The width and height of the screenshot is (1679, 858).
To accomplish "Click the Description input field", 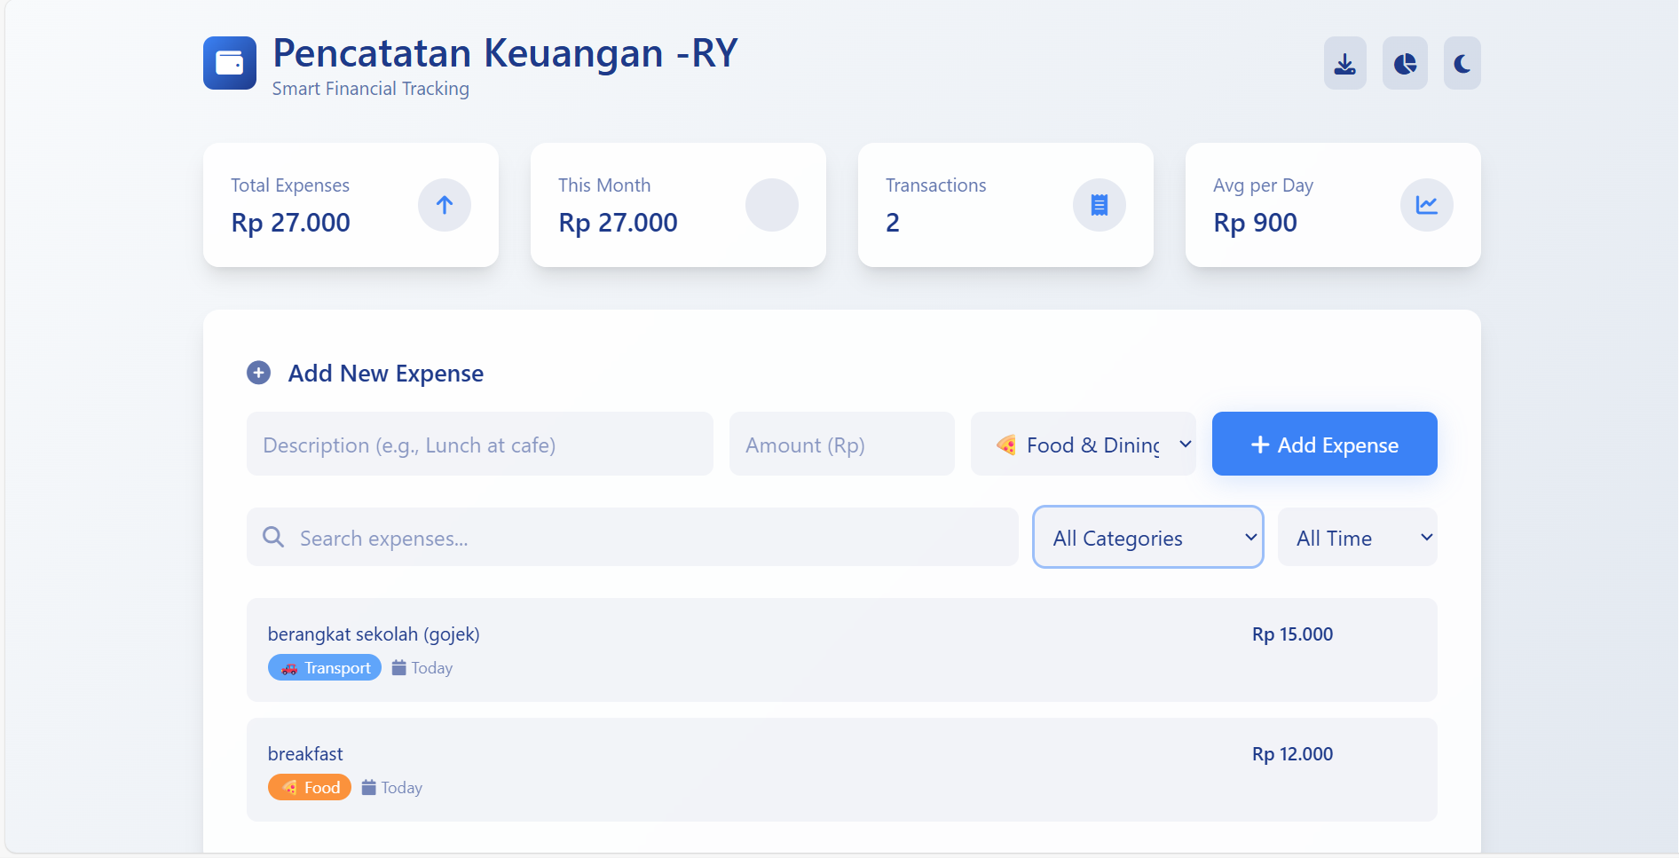I will point(479,444).
